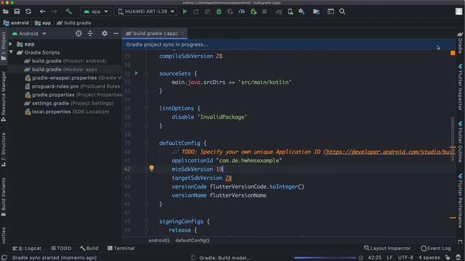Click the Stop square icon
Image resolution: width=465 pixels, height=261 pixels.
click(x=264, y=12)
